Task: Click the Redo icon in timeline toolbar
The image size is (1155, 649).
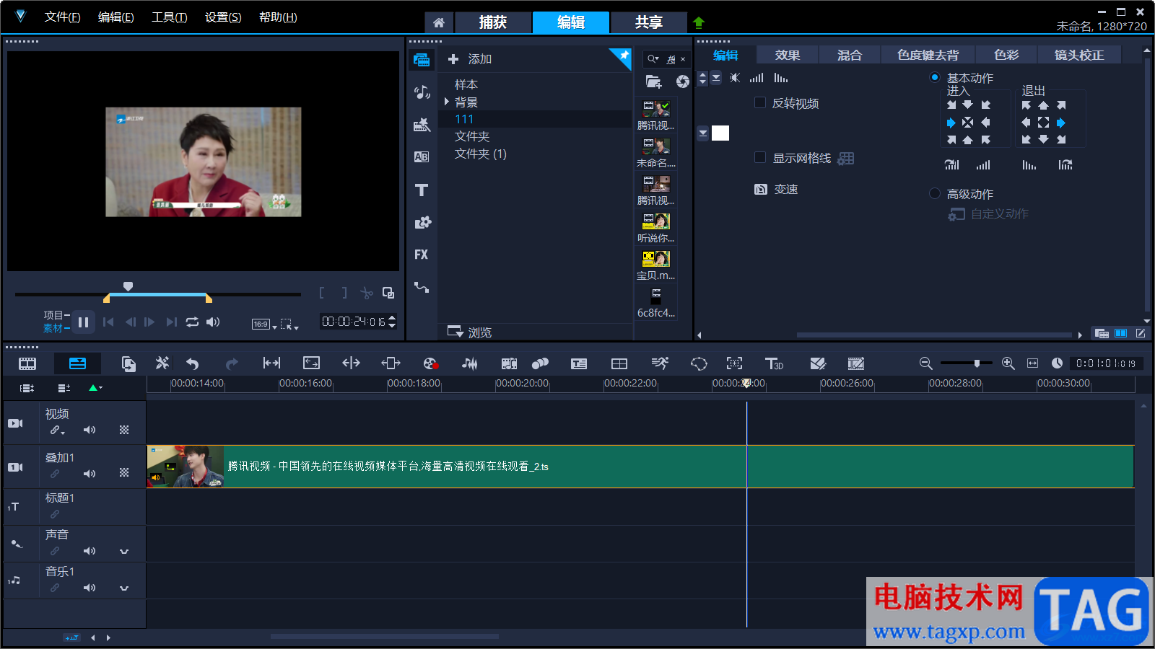Action: click(x=231, y=363)
